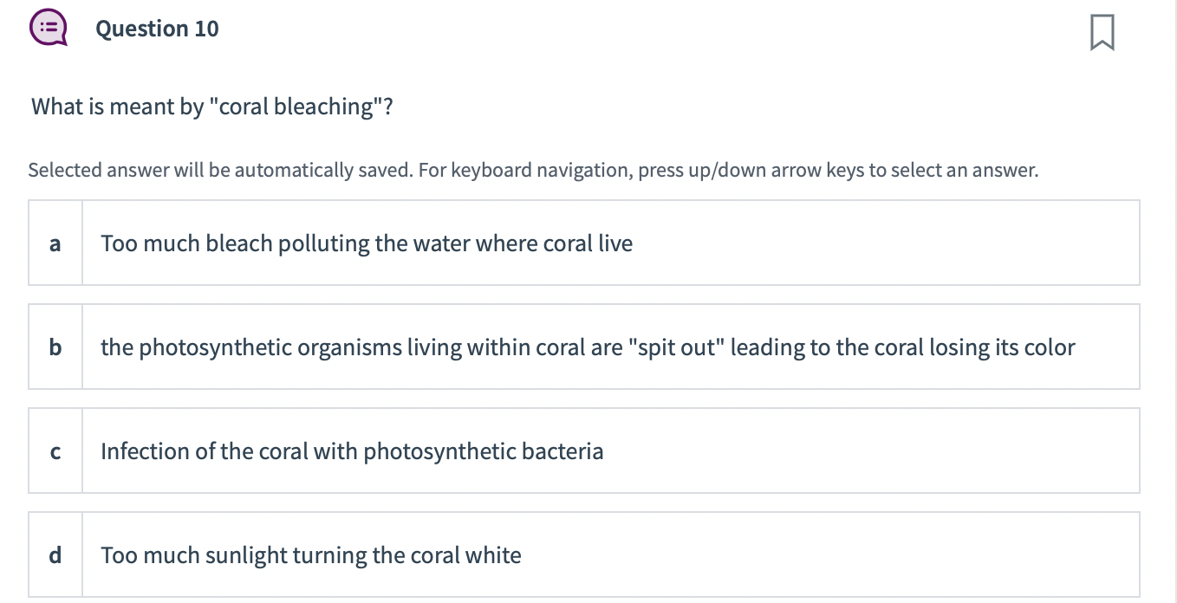The width and height of the screenshot is (1177, 603).
Task: Click the quoted words "spit out" in option b
Action: coord(675,347)
